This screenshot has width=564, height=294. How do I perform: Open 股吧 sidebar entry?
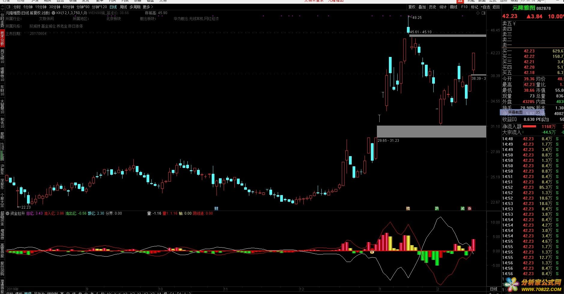coord(2,135)
